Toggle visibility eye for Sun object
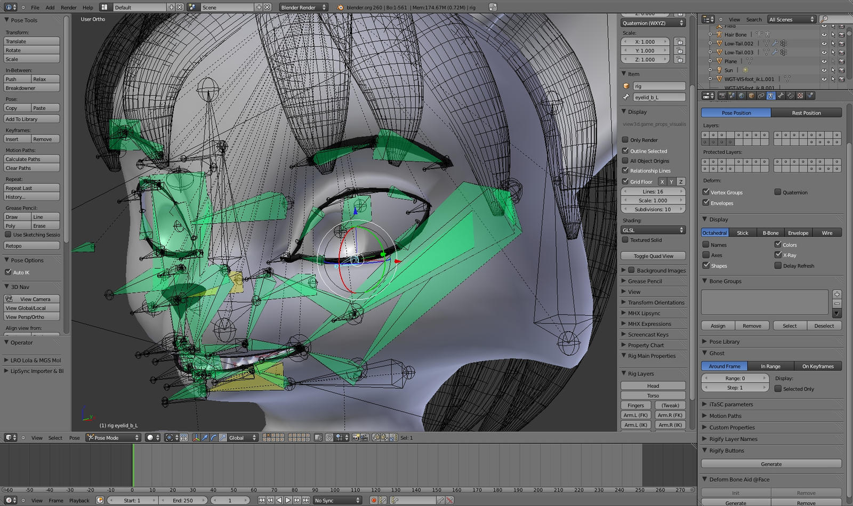 (x=824, y=70)
